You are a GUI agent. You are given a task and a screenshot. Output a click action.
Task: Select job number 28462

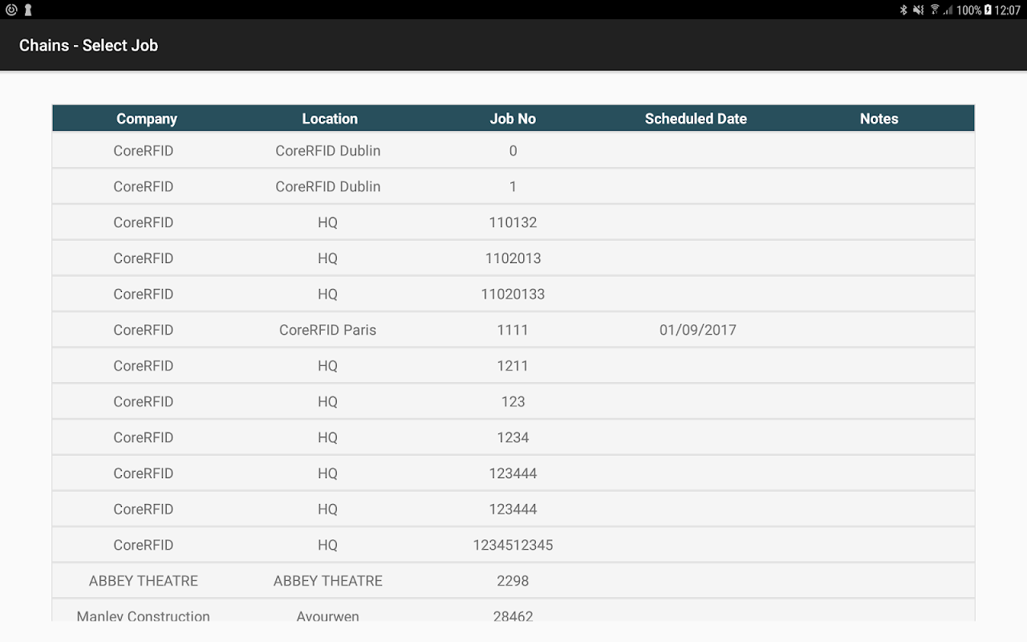(513, 616)
